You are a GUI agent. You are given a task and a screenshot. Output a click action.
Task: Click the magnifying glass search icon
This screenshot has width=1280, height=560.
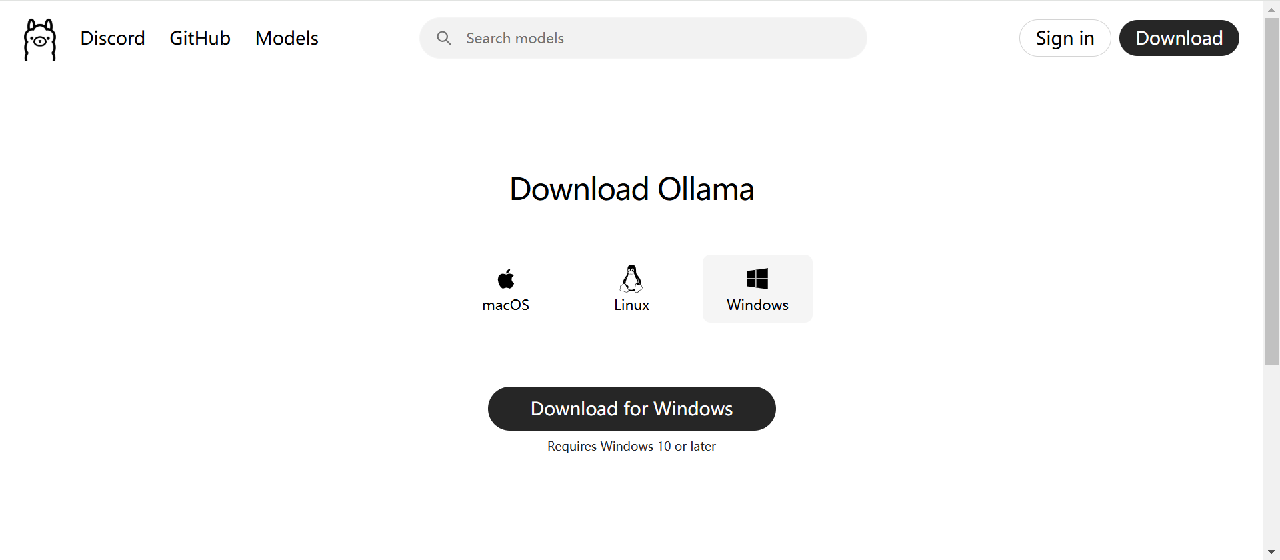(444, 38)
